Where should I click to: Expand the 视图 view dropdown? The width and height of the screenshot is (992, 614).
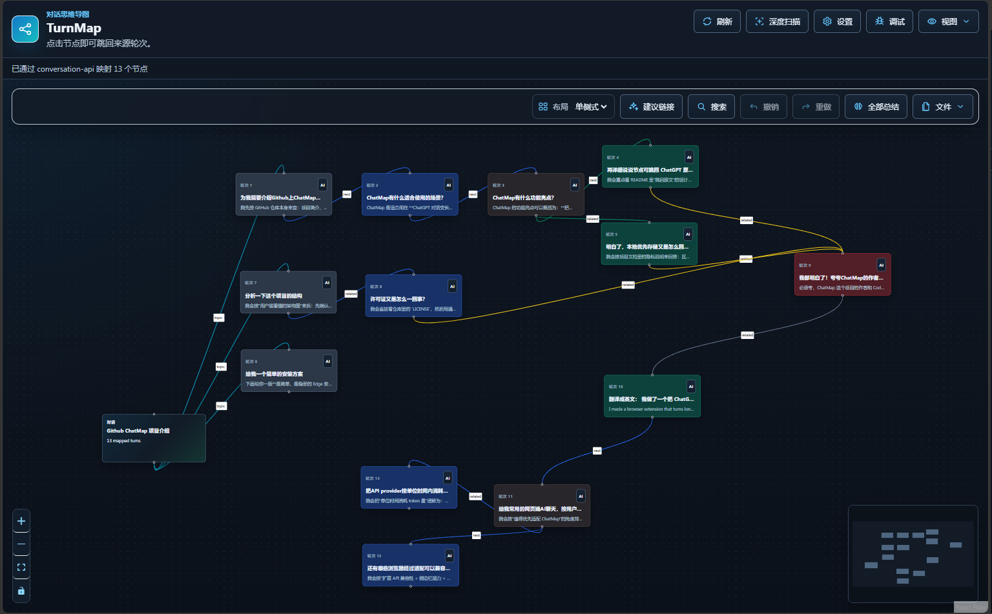pyautogui.click(x=949, y=21)
